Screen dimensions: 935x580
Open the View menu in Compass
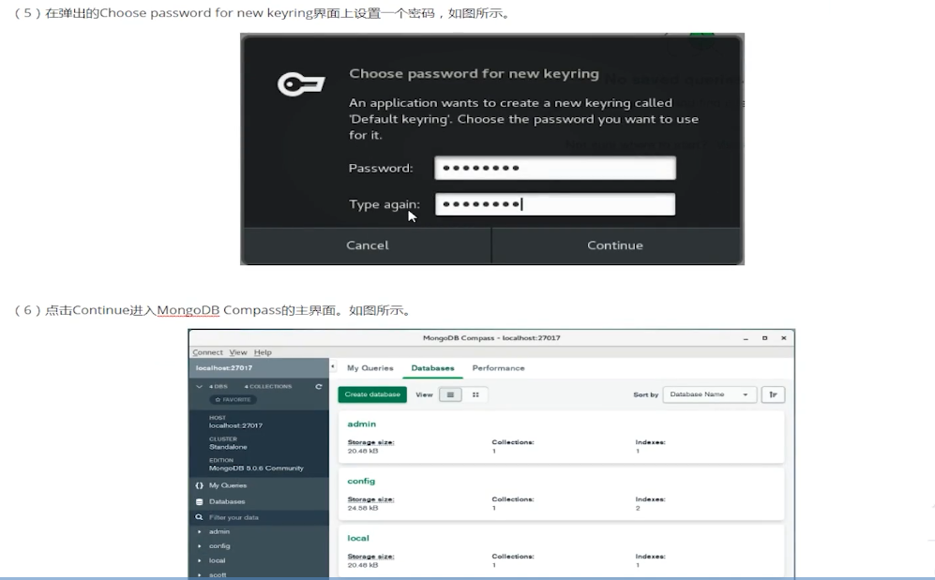238,352
